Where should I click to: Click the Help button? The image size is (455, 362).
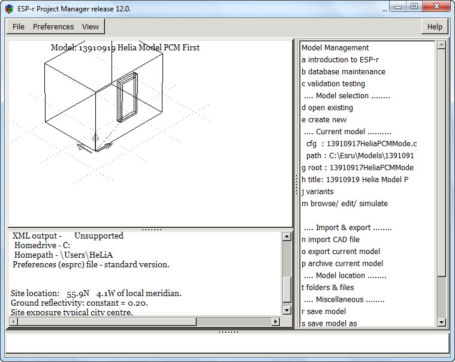tap(435, 27)
